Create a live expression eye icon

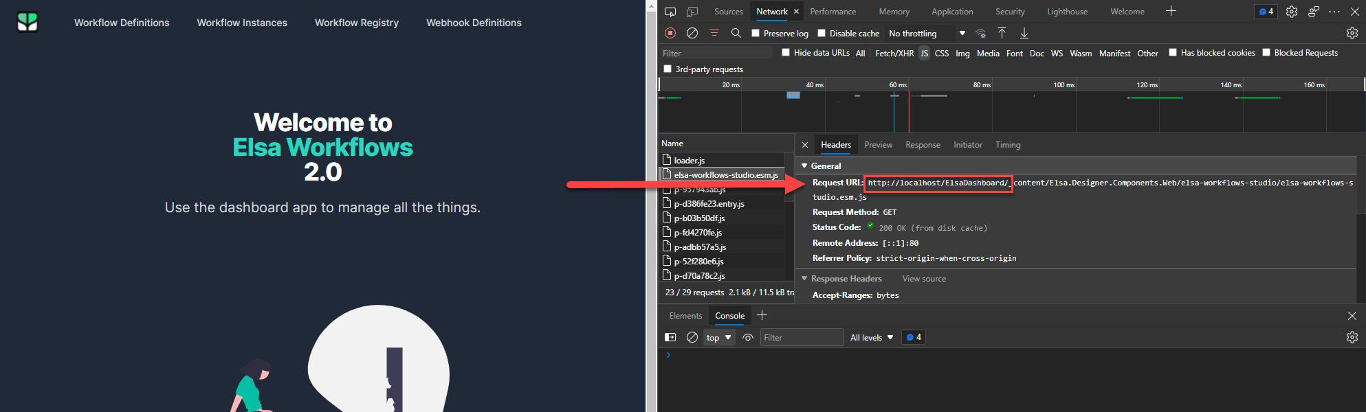pos(748,337)
